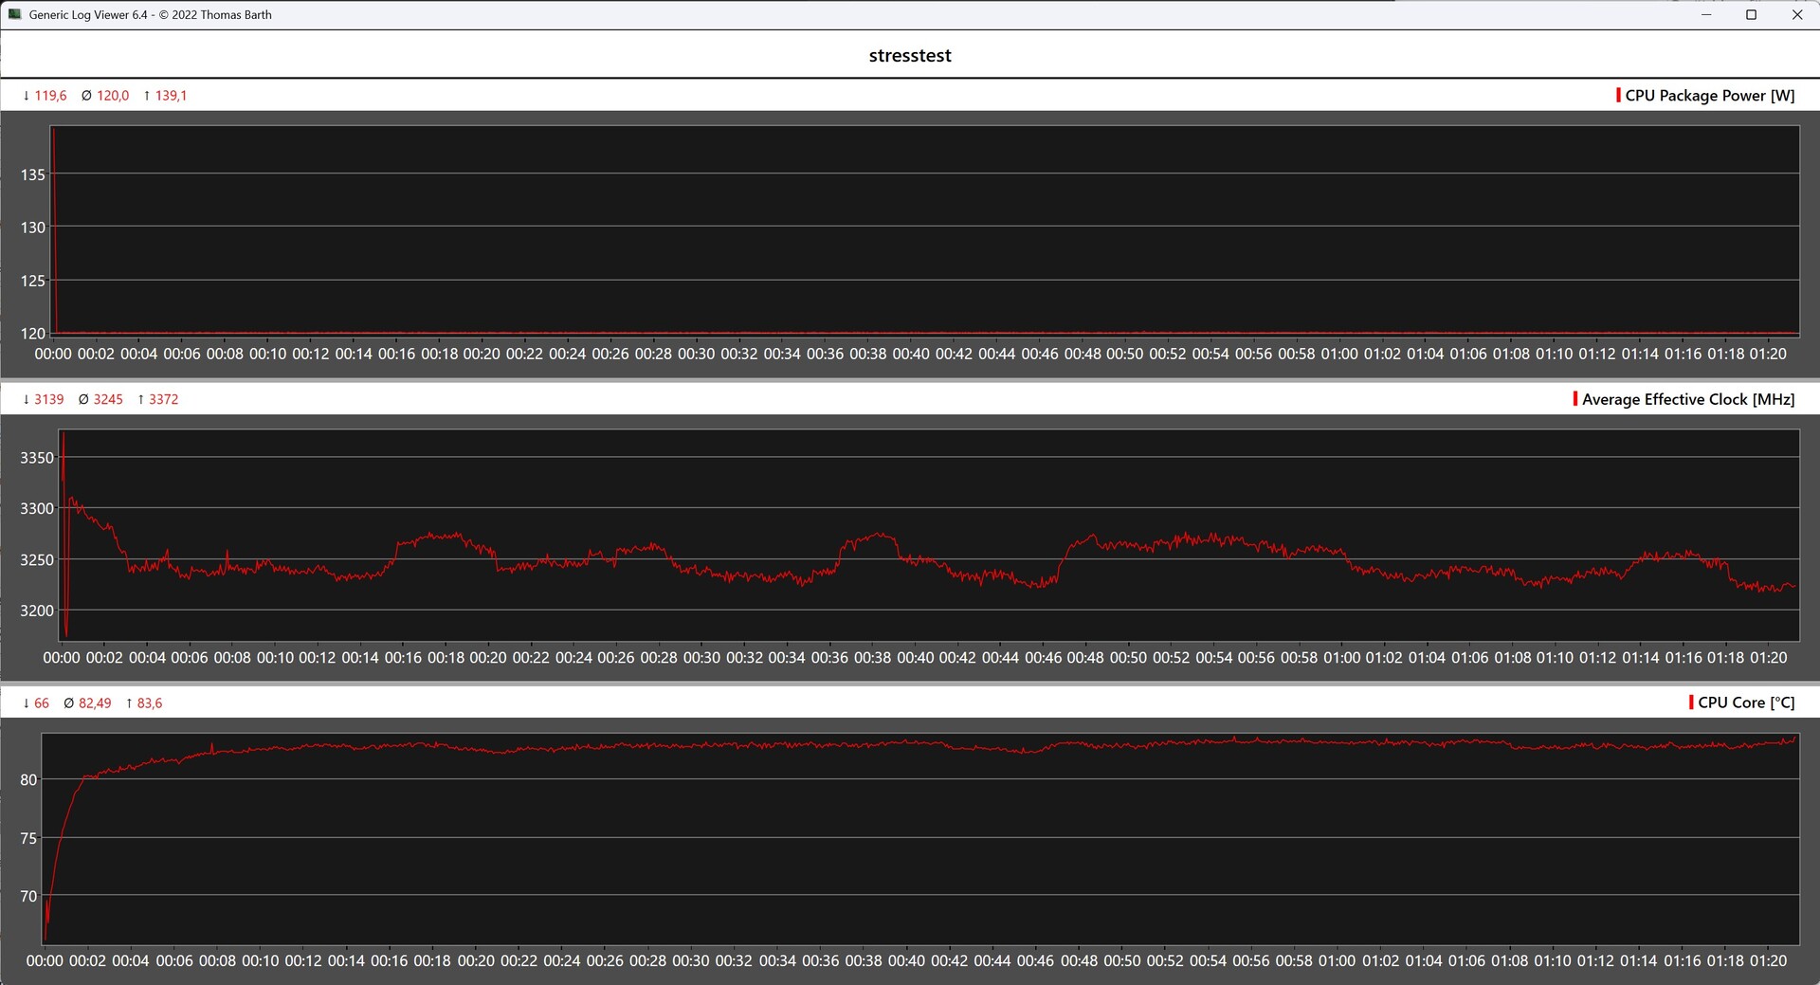Viewport: 1820px width, 985px height.
Task: Click the 125 y-axis label in power chart
Action: (x=33, y=281)
